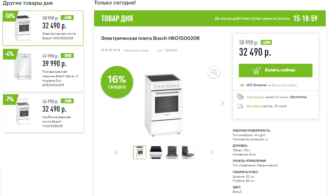Show previous thumbnails with left arrow
328x196 pixels.
pyautogui.click(x=117, y=153)
